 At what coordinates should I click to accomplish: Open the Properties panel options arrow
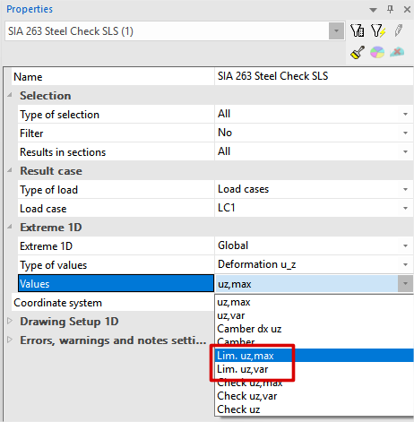click(x=373, y=10)
